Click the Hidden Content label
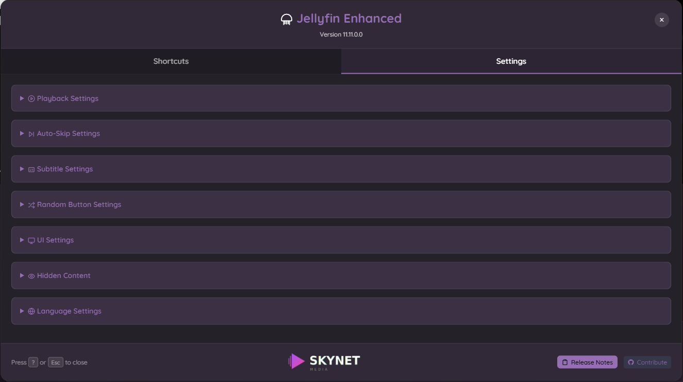The width and height of the screenshot is (683, 382). click(63, 275)
